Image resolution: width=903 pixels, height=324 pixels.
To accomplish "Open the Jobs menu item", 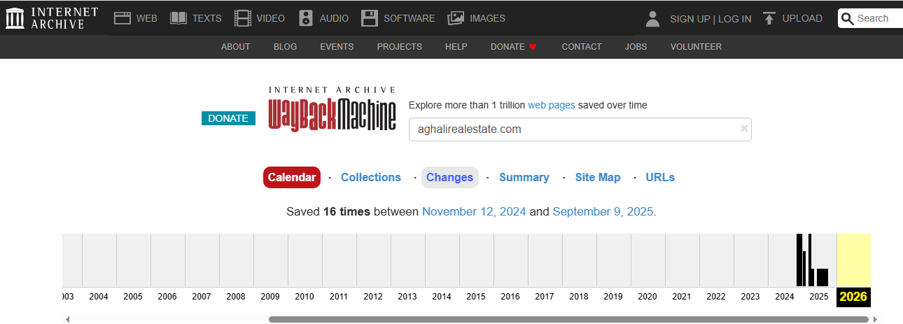I will (x=636, y=47).
